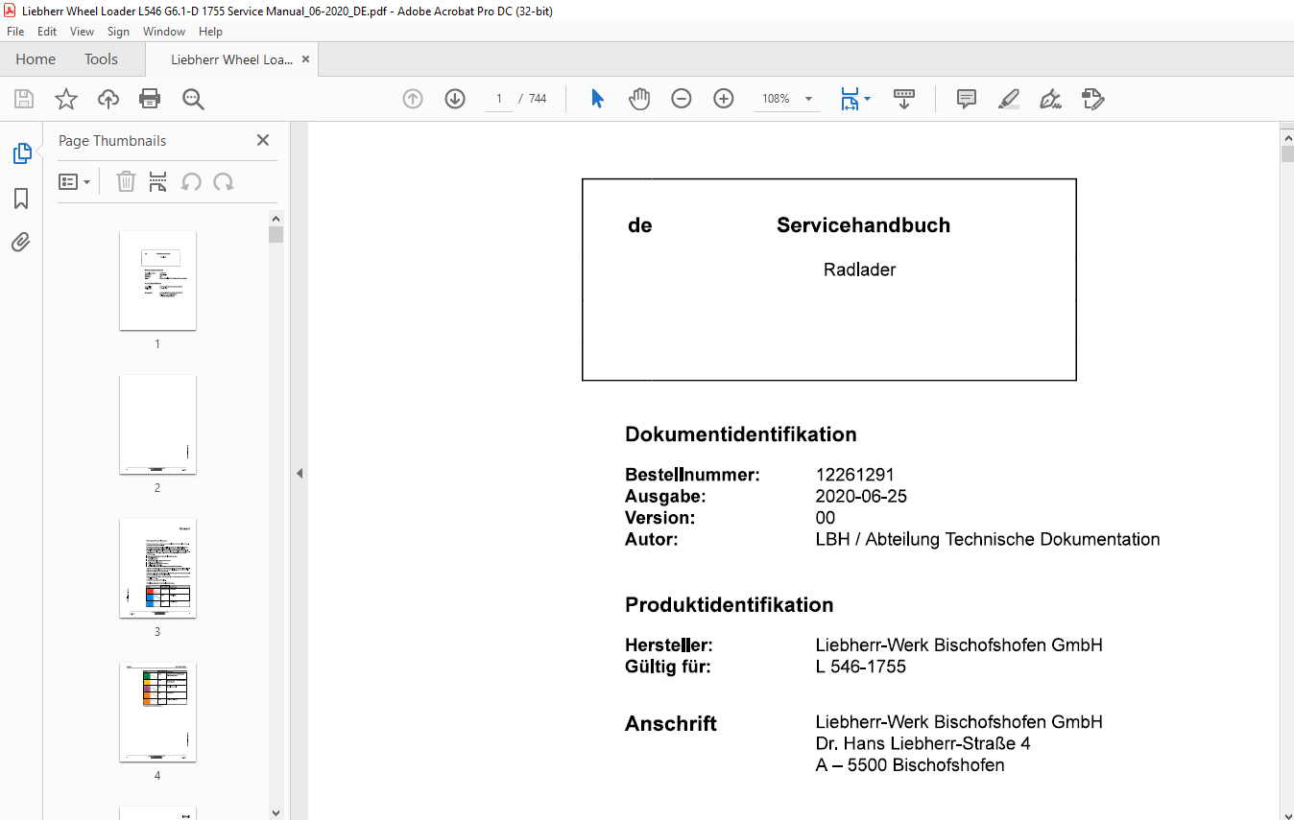Viewport: 1294px width, 820px height.
Task: Print the document with the printer icon
Action: coord(150,99)
